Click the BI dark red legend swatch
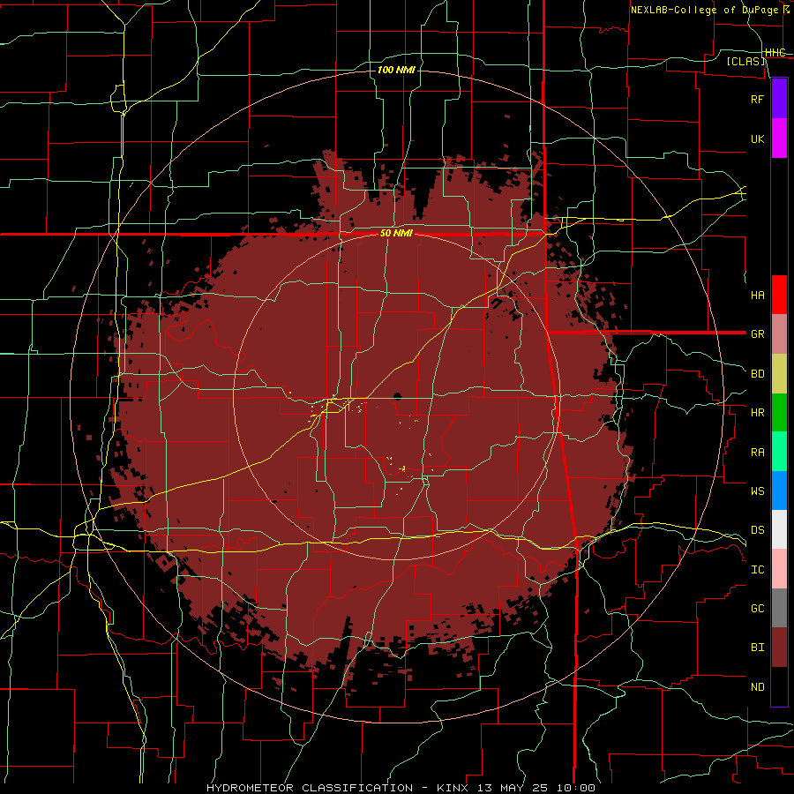This screenshot has height=794, width=794. tap(779, 648)
